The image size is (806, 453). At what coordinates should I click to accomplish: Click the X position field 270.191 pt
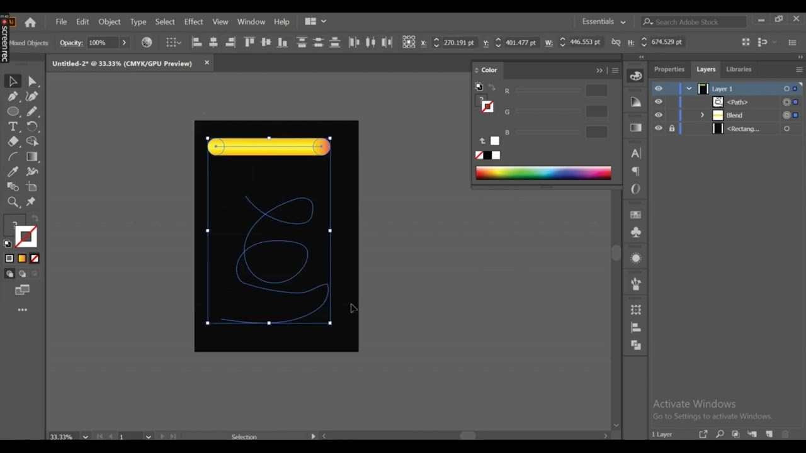458,42
